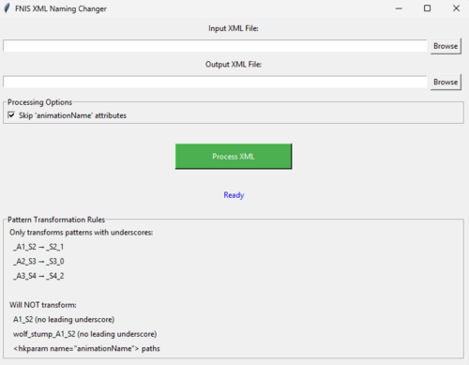Image resolution: width=469 pixels, height=365 pixels.
Task: Click 'Only transforms patterns with underscores:' line
Action: point(82,233)
